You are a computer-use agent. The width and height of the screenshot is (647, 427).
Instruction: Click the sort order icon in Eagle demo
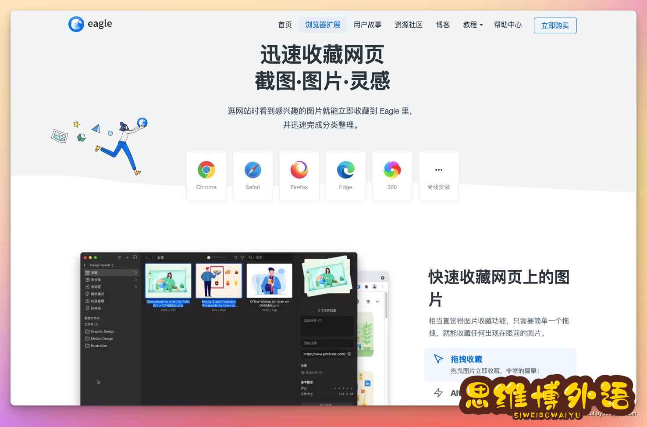[x=236, y=258]
